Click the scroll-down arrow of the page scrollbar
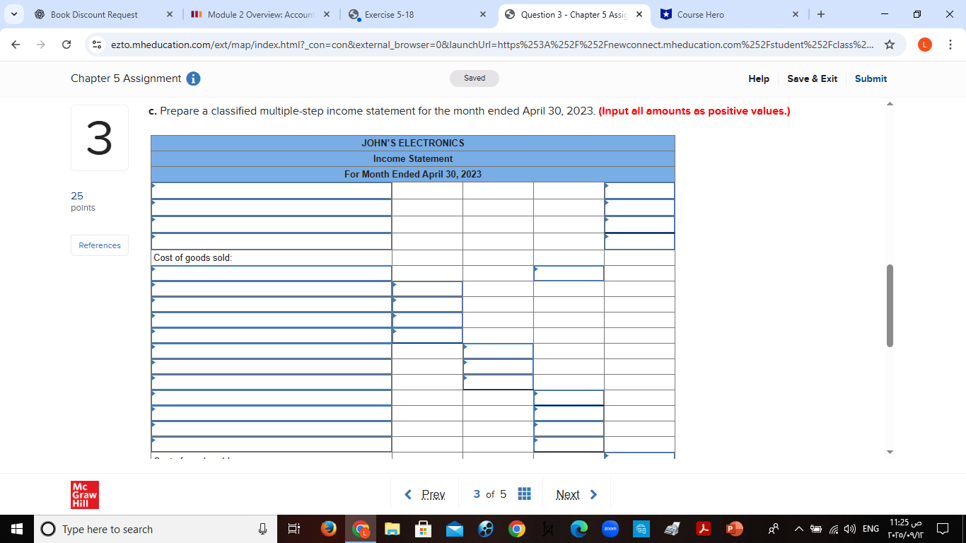This screenshot has height=543, width=966. [x=890, y=452]
